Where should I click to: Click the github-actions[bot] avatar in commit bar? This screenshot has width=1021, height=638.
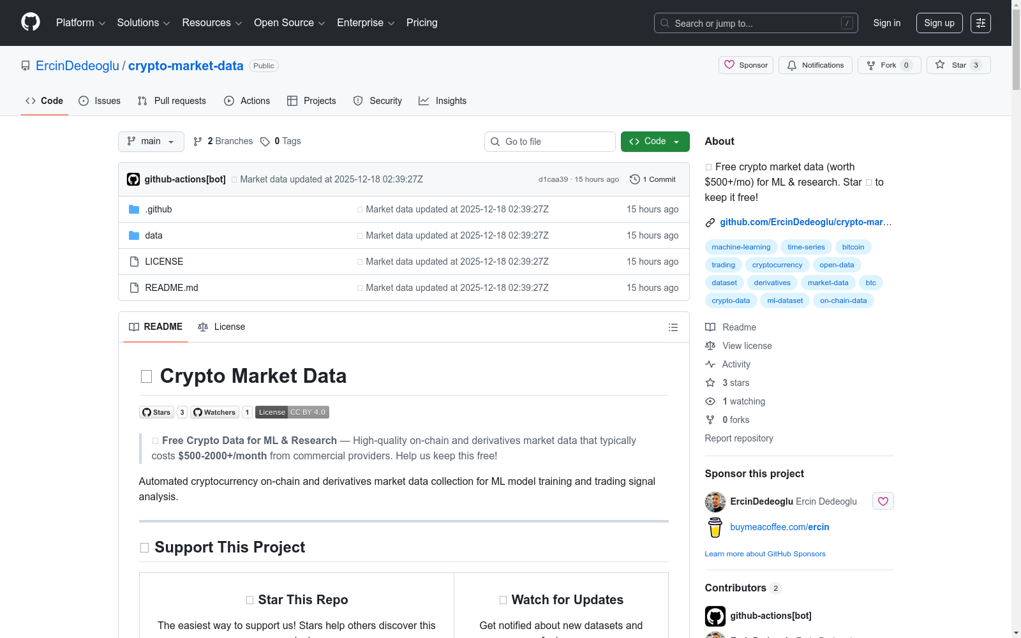pos(133,179)
